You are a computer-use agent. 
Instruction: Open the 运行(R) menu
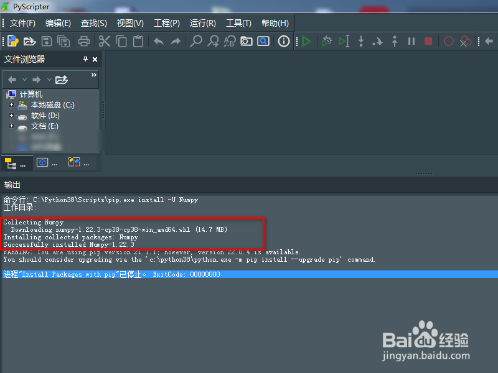203,23
